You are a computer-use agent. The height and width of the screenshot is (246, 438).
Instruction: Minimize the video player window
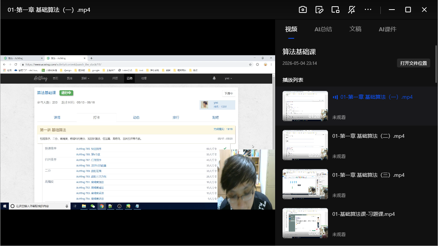click(391, 10)
